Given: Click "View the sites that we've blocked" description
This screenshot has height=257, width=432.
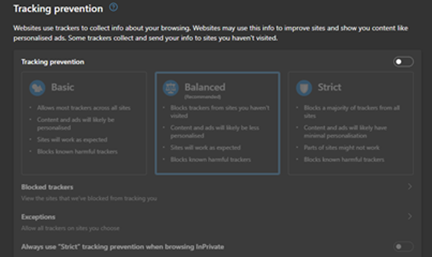Looking at the screenshot, I should tap(89, 198).
